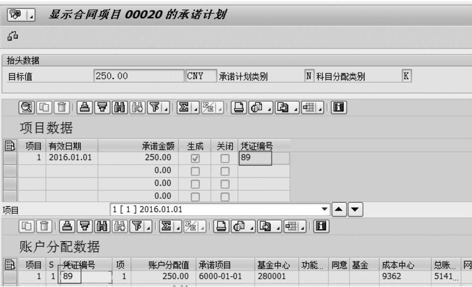This screenshot has width=472, height=287.
Task: Click the Find binoculars icon in 账户分配数据 toolbar
Action: (x=102, y=226)
